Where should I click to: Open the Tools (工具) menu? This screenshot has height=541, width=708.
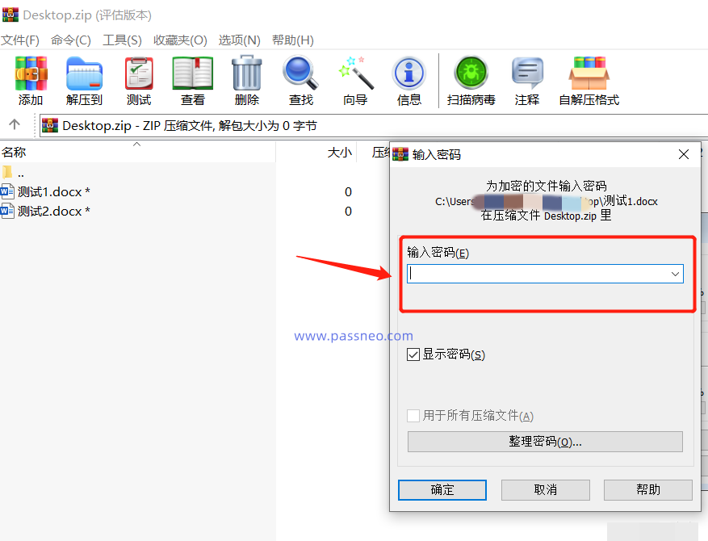click(x=122, y=40)
